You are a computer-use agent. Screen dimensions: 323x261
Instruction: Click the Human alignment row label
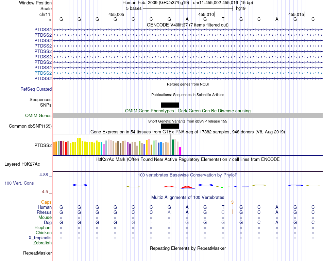pyautogui.click(x=45, y=207)
